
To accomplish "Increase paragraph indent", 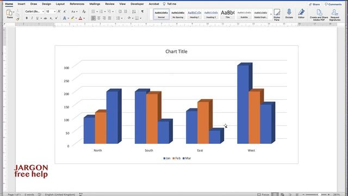I will pos(126,11).
